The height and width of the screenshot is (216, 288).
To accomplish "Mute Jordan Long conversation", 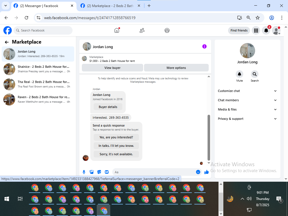I will tap(239, 74).
